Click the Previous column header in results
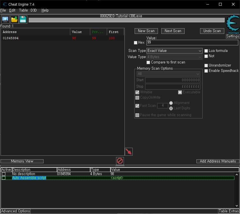Image resolution: width=240 pixels, height=214 pixels. (x=98, y=32)
